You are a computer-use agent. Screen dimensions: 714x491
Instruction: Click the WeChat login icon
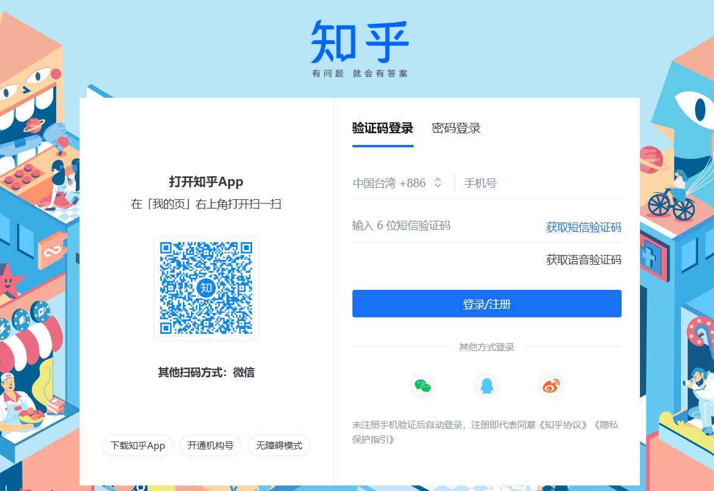[423, 386]
